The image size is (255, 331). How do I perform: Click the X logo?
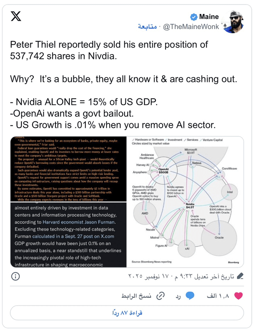coord(16,17)
